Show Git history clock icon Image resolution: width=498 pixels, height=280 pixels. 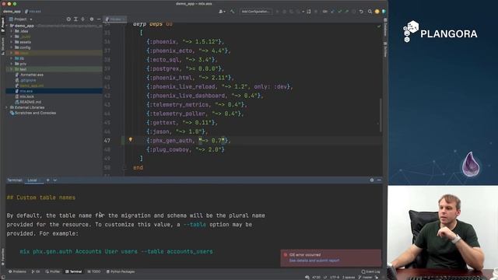(354, 12)
